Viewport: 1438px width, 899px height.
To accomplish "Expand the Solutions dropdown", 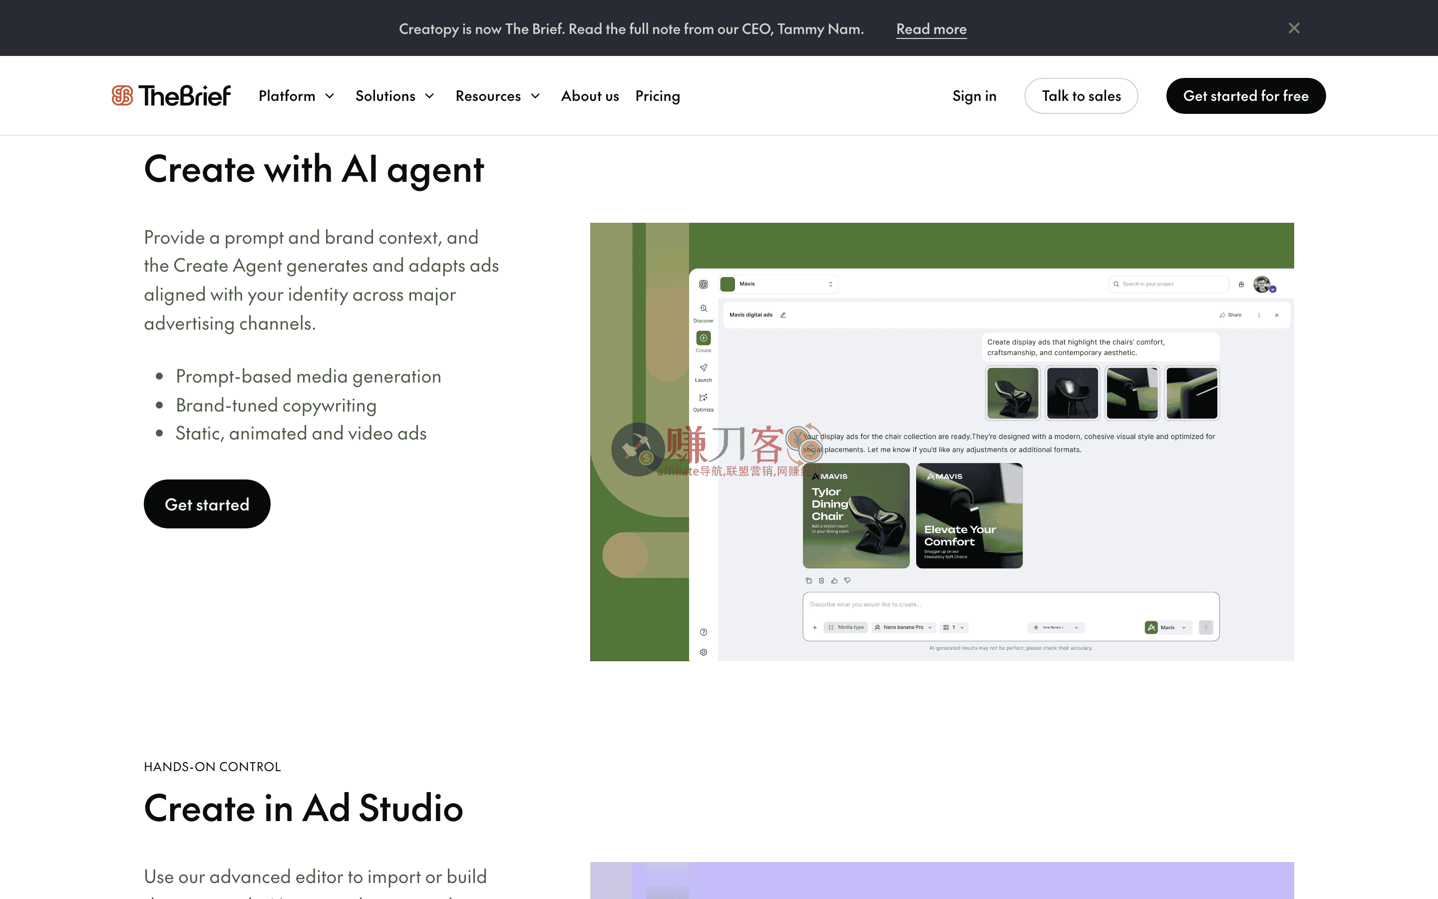I will [x=394, y=96].
